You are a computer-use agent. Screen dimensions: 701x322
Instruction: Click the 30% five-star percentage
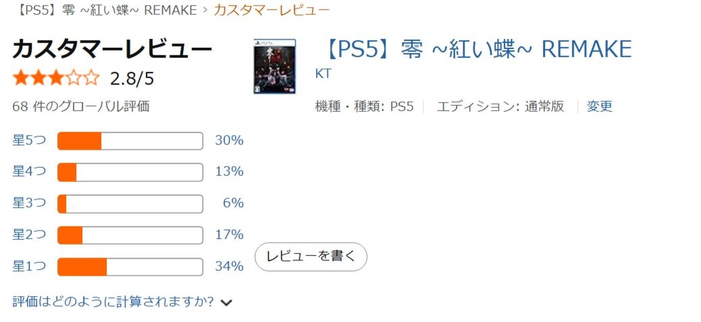pos(229,141)
